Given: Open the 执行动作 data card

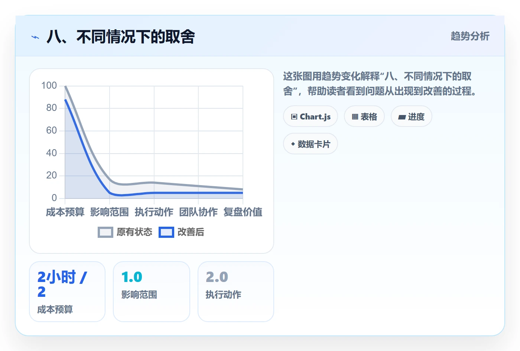Looking at the screenshot, I should click(x=236, y=292).
